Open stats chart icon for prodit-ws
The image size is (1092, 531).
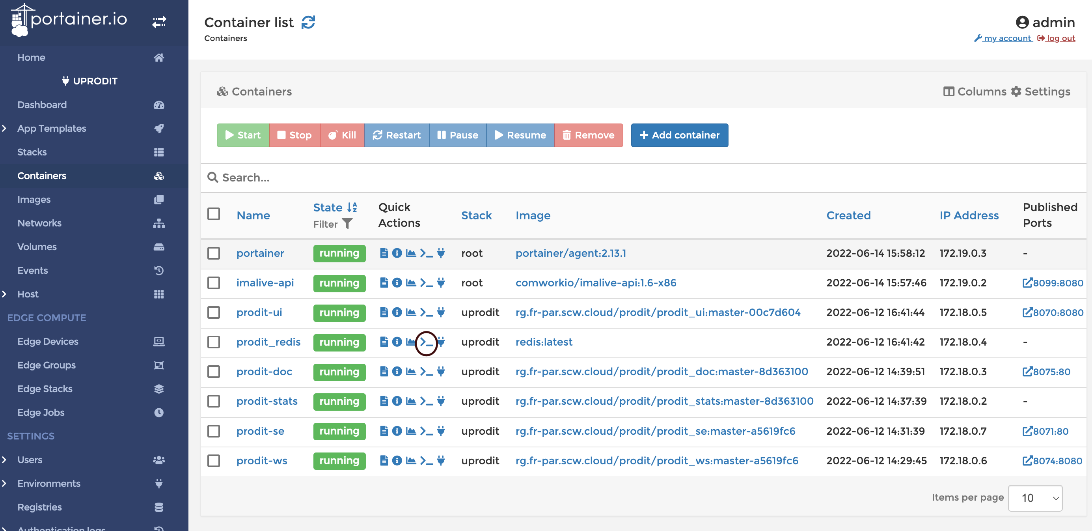[411, 461]
